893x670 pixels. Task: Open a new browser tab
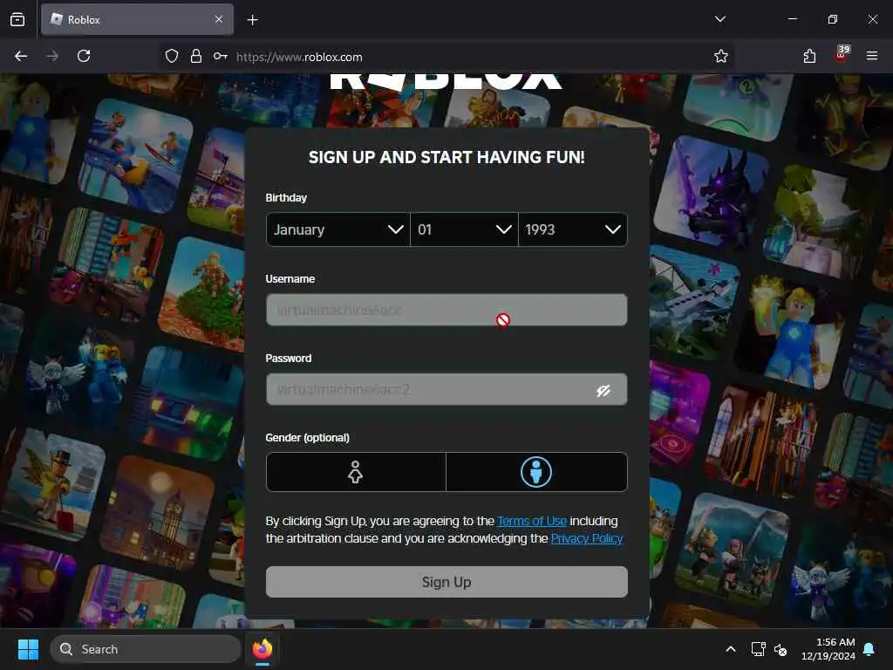tap(252, 20)
